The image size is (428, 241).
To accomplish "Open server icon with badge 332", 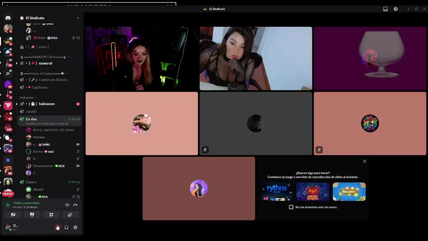I will [x=8, y=127].
